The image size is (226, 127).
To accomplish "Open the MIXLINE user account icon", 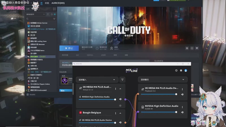I will point(186,70).
